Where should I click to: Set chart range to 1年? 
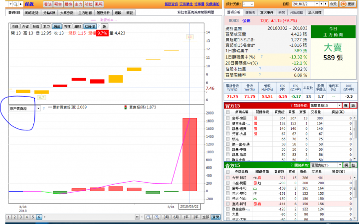[x=186, y=217]
